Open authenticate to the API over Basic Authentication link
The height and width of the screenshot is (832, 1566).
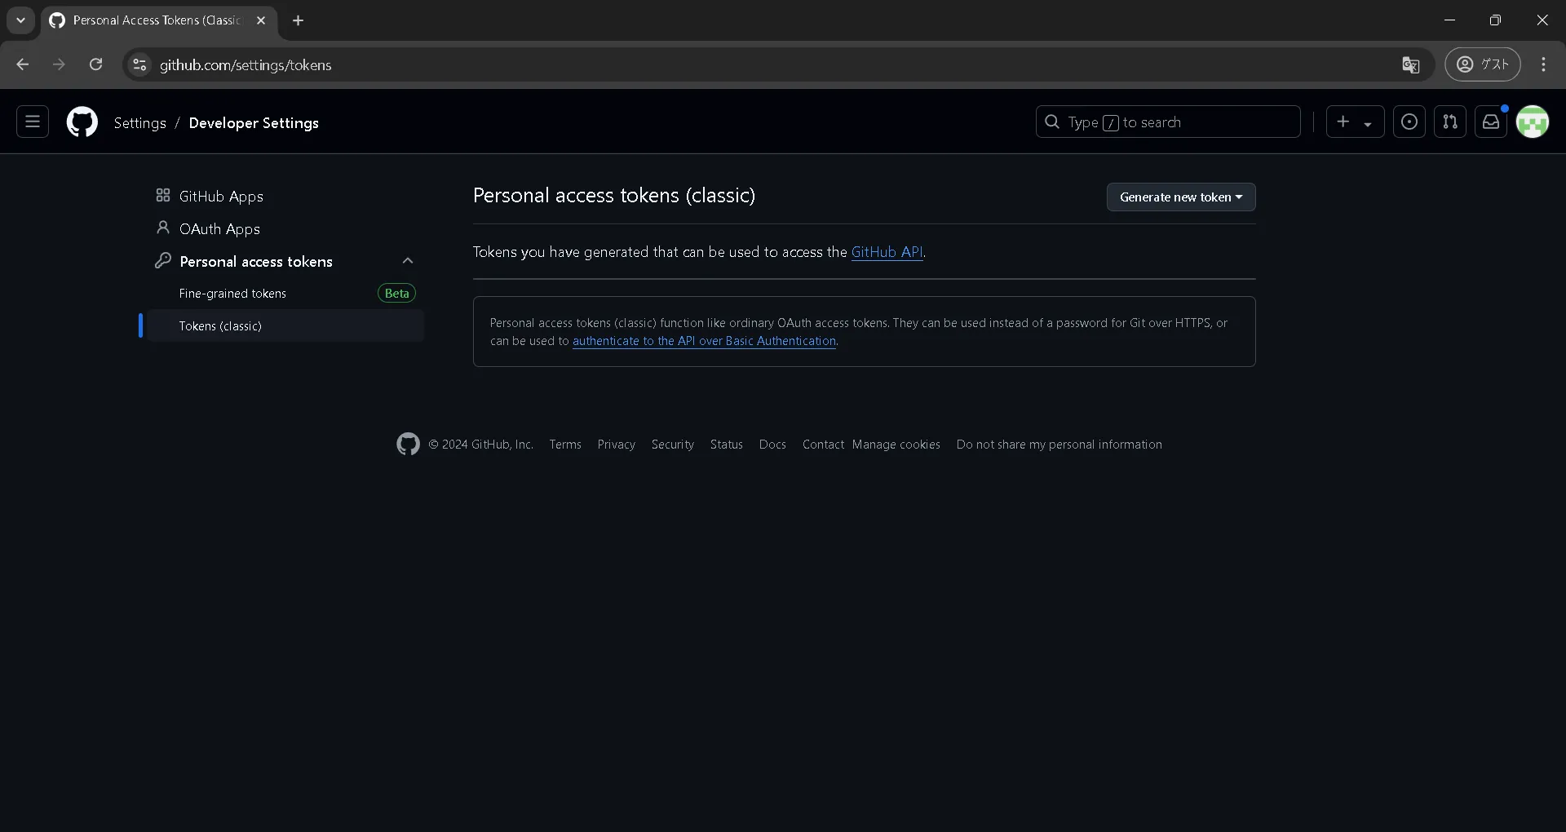click(704, 341)
